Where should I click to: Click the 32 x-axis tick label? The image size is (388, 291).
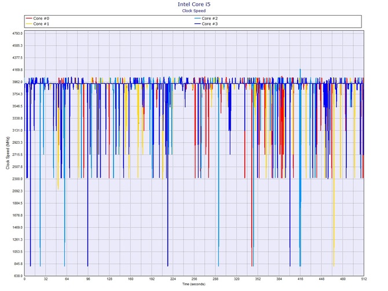[46, 279]
